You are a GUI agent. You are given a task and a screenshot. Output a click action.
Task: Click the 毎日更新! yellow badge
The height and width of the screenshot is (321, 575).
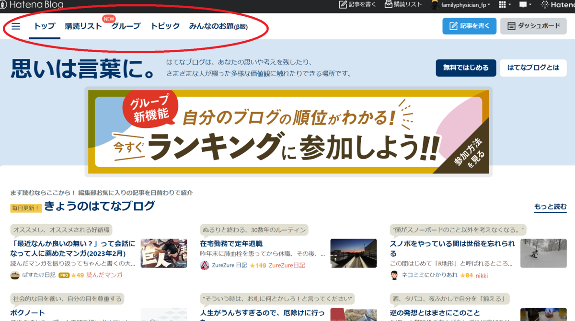[x=26, y=208]
